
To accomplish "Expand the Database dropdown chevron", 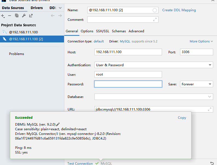I will (x=210, y=97).
